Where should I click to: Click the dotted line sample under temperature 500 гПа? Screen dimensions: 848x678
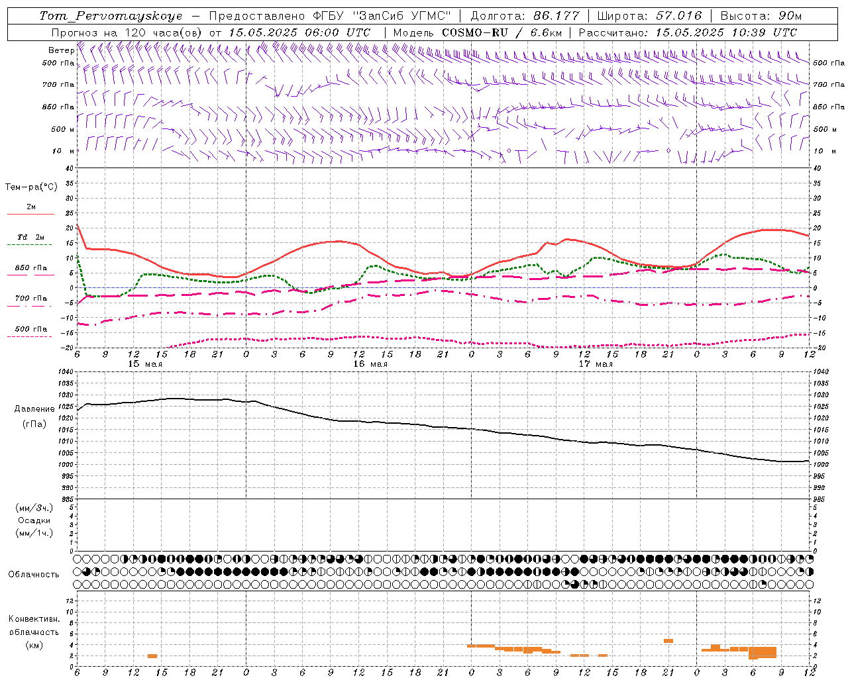[x=29, y=337]
